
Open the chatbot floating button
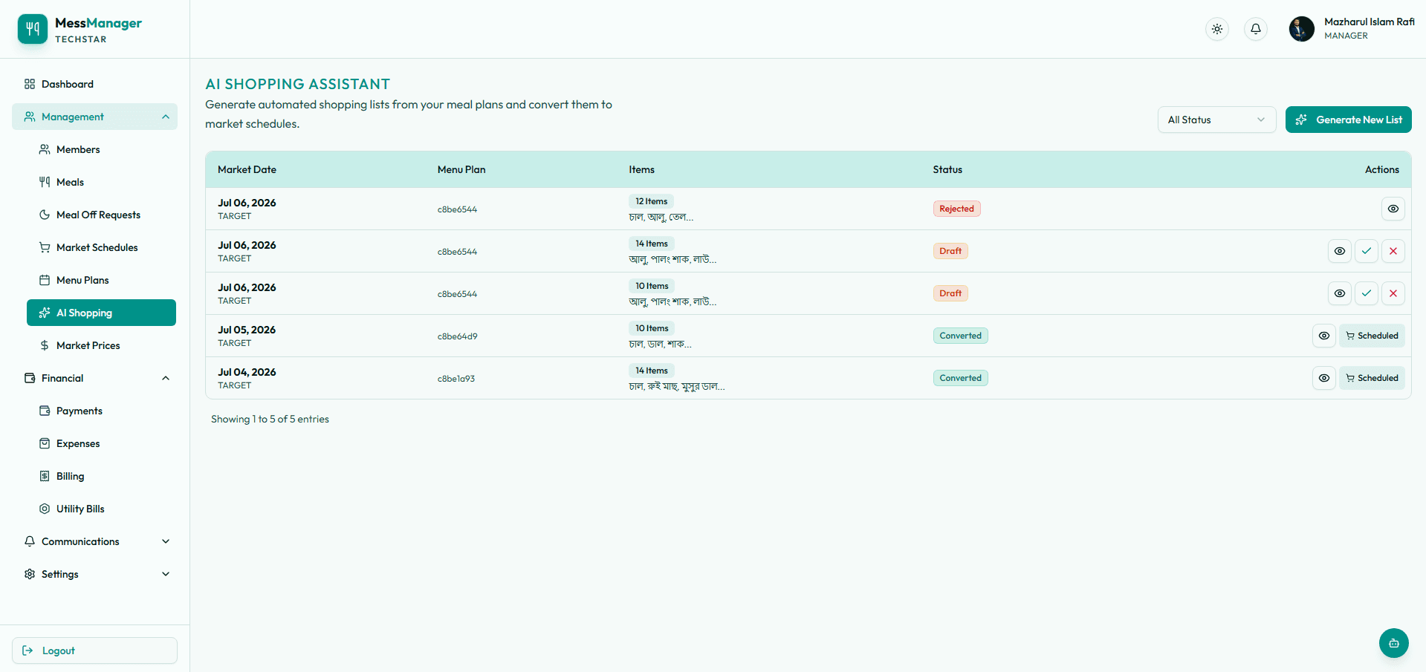pos(1393,643)
